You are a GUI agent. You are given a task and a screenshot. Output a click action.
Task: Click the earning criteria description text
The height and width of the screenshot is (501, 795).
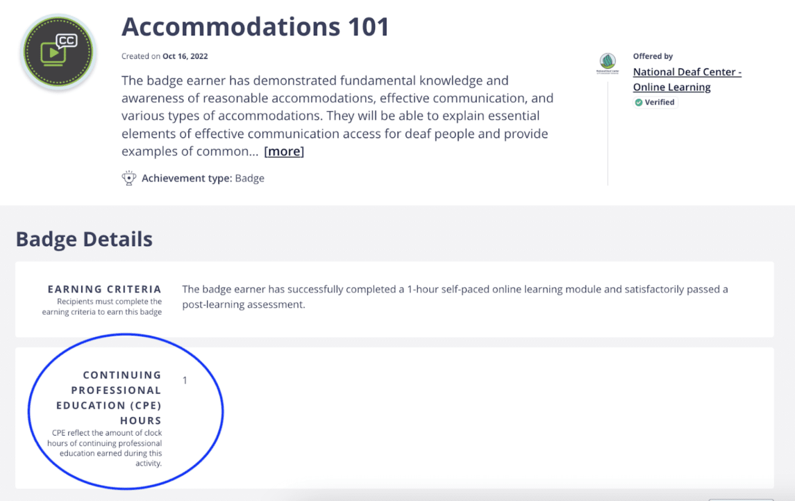[x=455, y=297]
